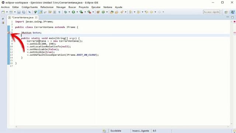
Task: Click the Escribible status bar entry
Action: (x=116, y=131)
